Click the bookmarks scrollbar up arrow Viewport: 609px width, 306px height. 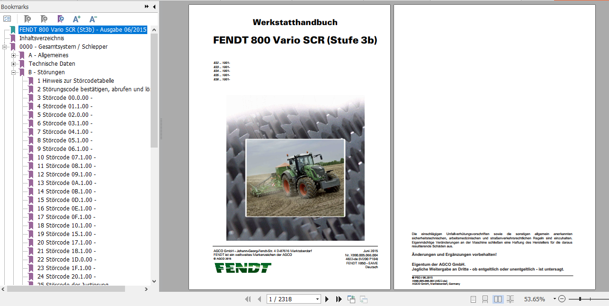pyautogui.click(x=154, y=29)
